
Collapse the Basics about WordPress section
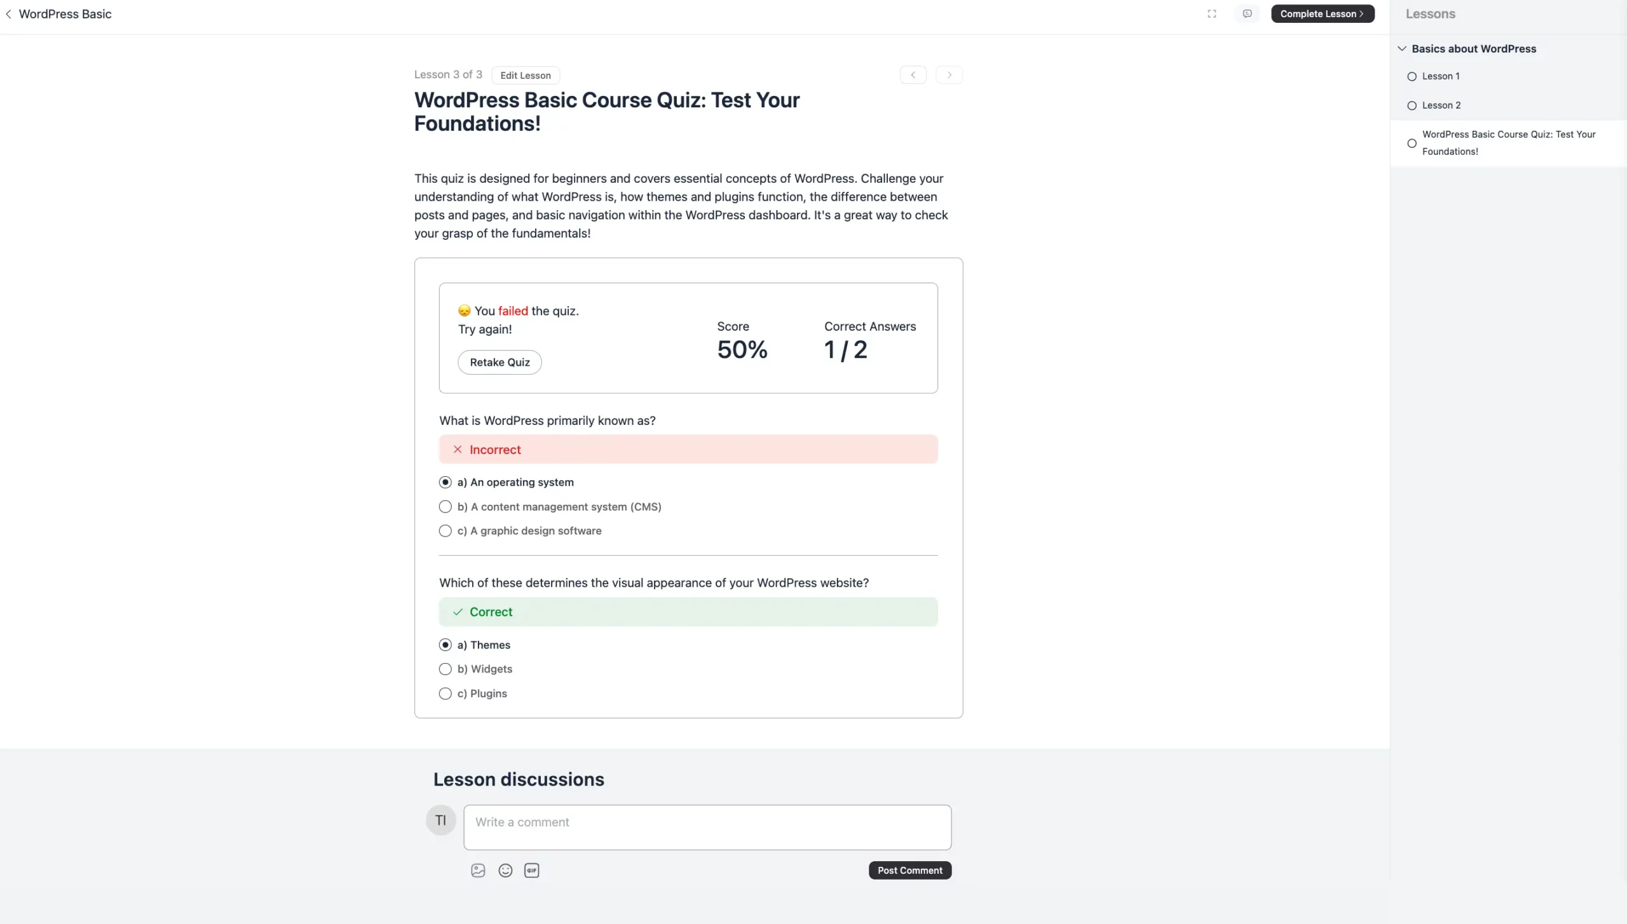coord(1401,49)
